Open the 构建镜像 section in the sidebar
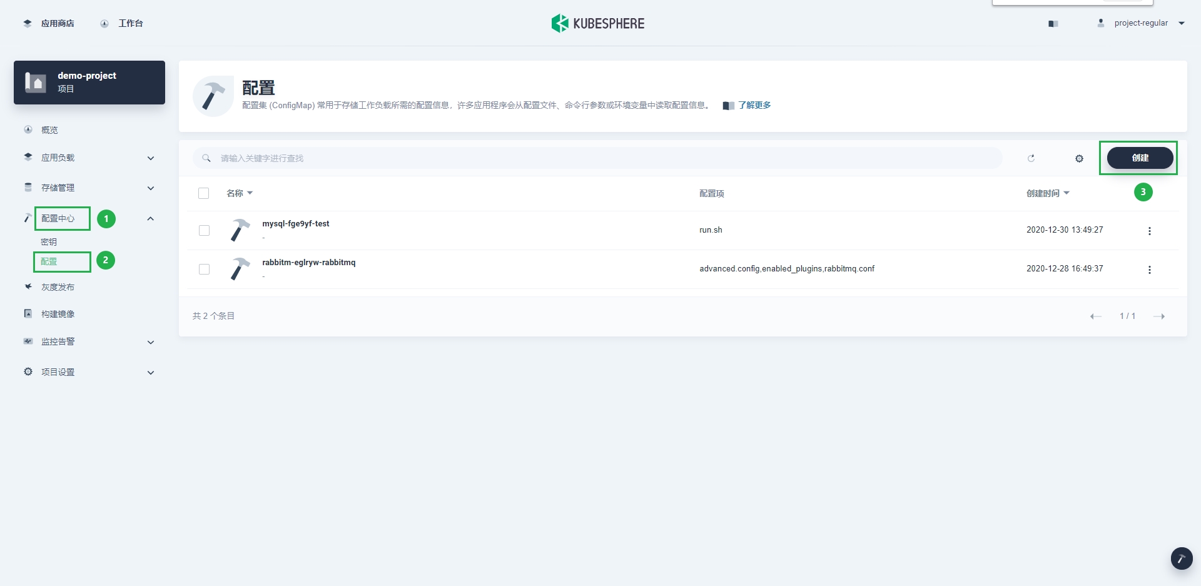This screenshot has width=1201, height=586. pyautogui.click(x=57, y=313)
